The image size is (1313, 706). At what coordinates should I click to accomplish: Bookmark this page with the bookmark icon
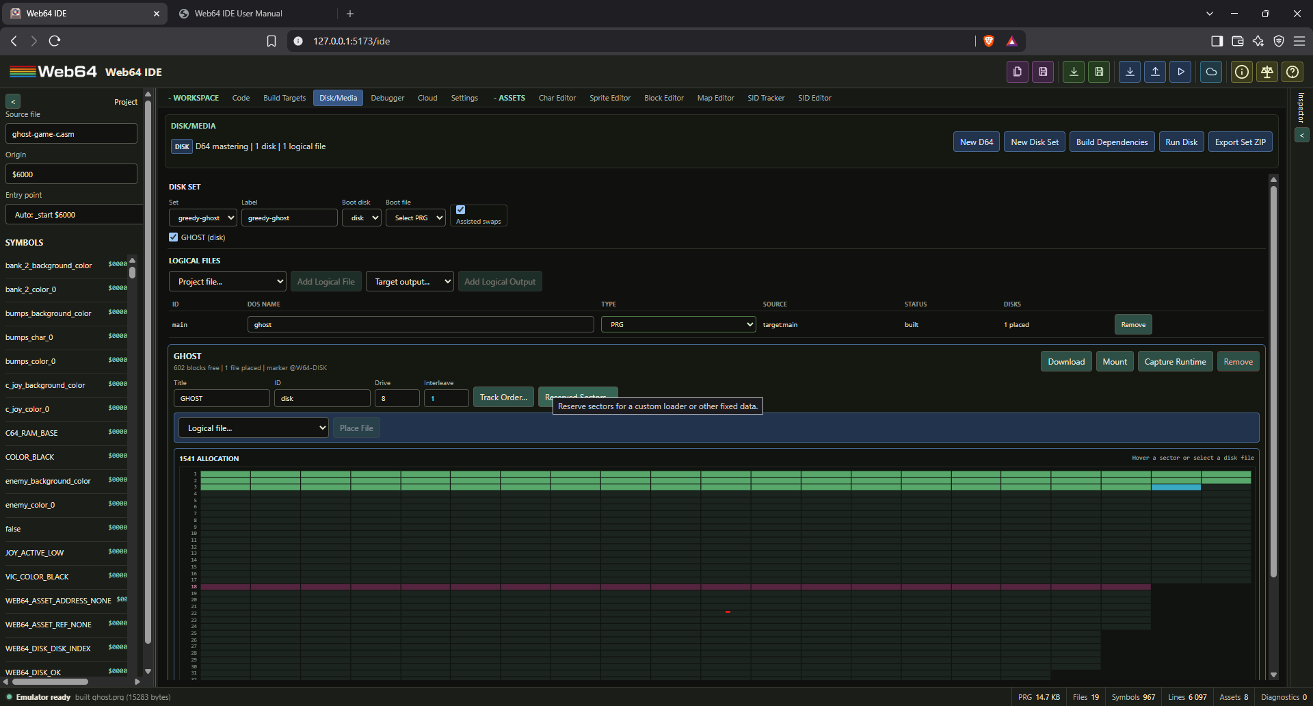[271, 41]
